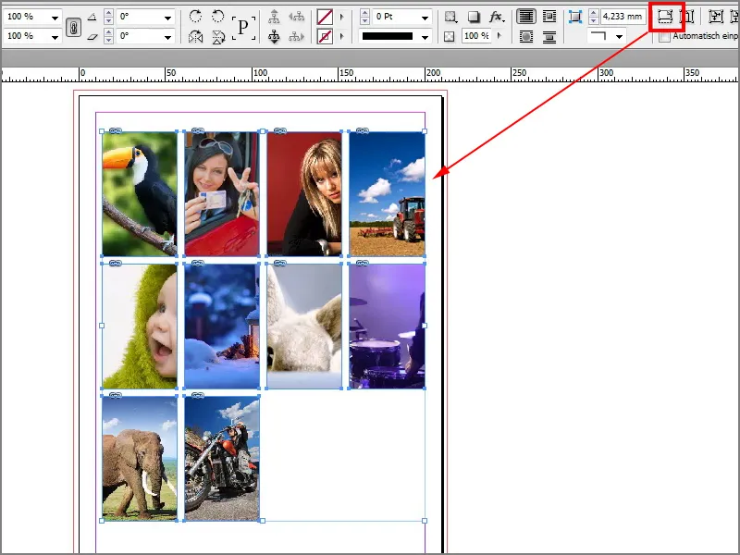This screenshot has height=555, width=740.
Task: Click the P transform preview indicator
Action: (243, 27)
